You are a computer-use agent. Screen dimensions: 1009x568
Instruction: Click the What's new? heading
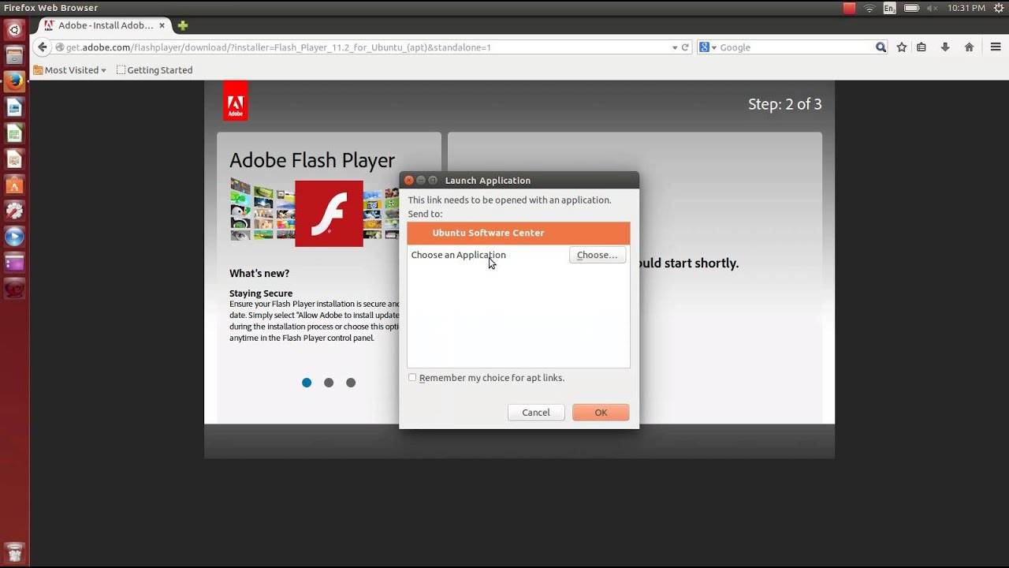(x=259, y=273)
